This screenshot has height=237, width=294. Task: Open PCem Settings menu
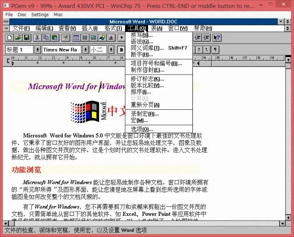click(x=40, y=15)
